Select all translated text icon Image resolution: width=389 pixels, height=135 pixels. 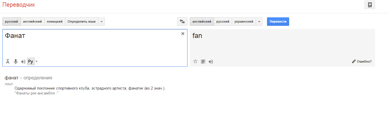coord(203,61)
